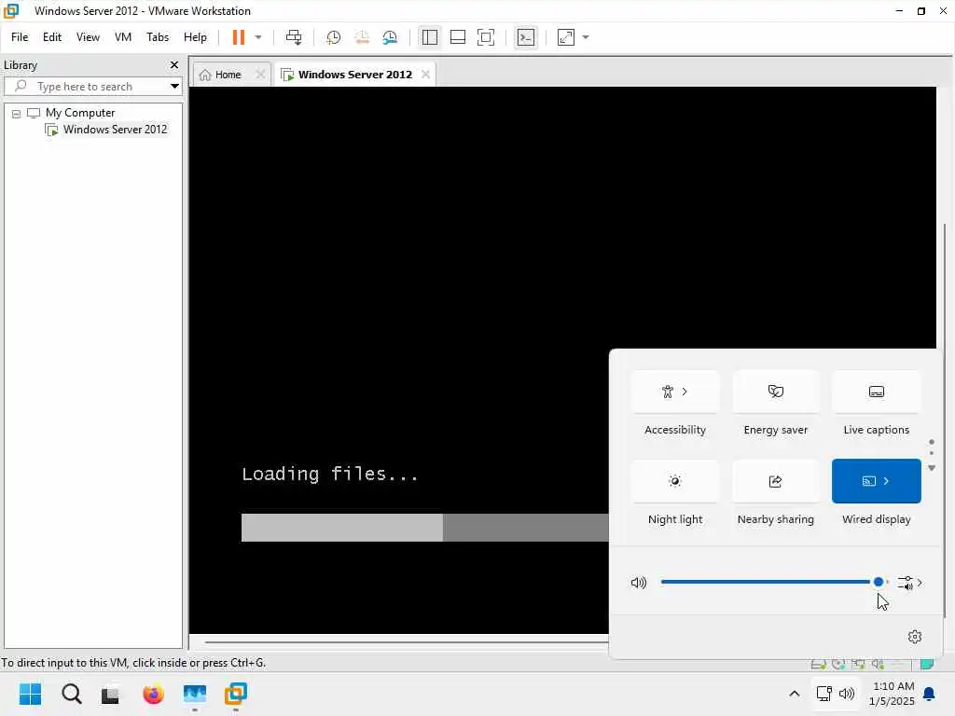Click the network tray icon

824,694
